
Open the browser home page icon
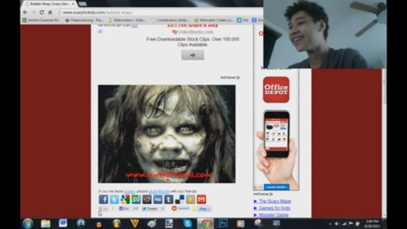50,12
